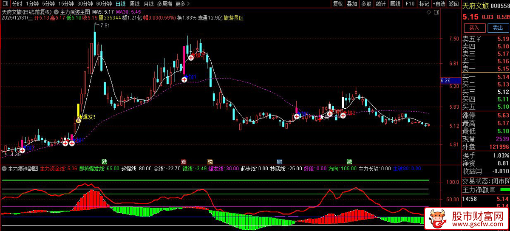Expand the 更多 period options

click(x=182, y=4)
